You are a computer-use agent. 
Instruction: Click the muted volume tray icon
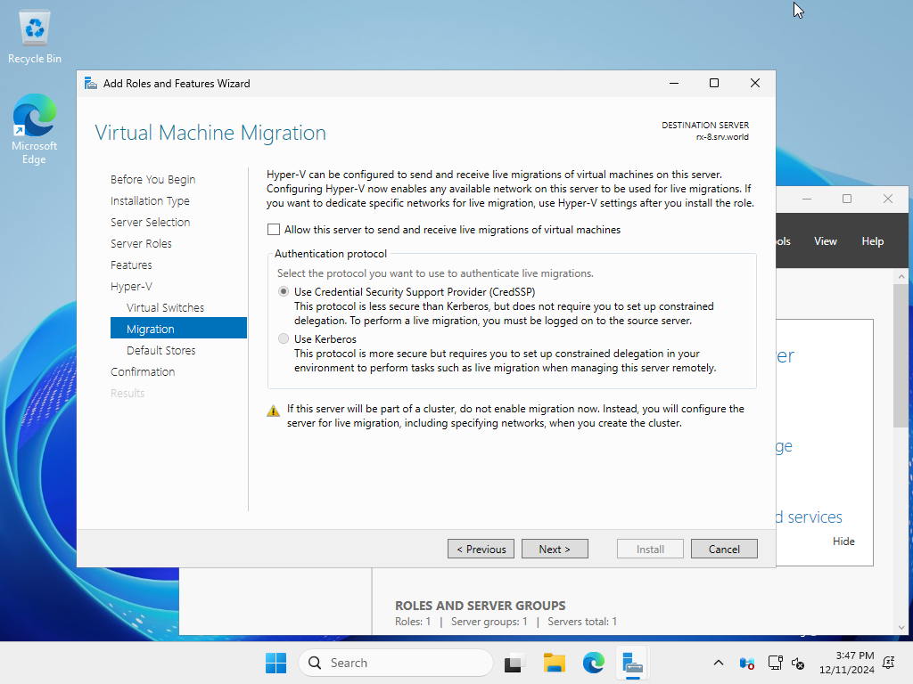coord(798,663)
